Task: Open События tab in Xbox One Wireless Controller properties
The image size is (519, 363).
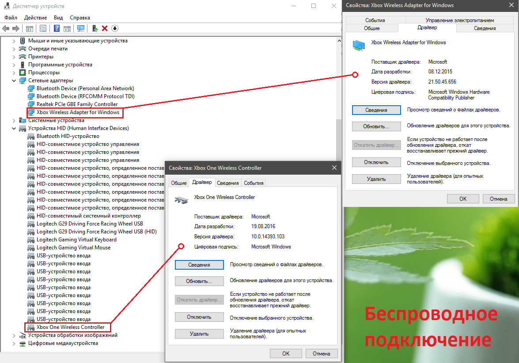Action: (x=254, y=183)
